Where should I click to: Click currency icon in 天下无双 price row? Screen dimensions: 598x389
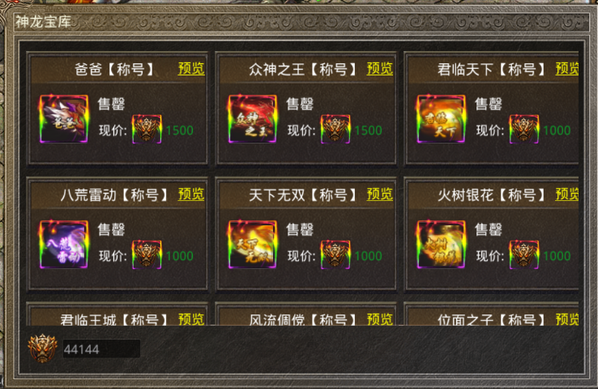[335, 254]
